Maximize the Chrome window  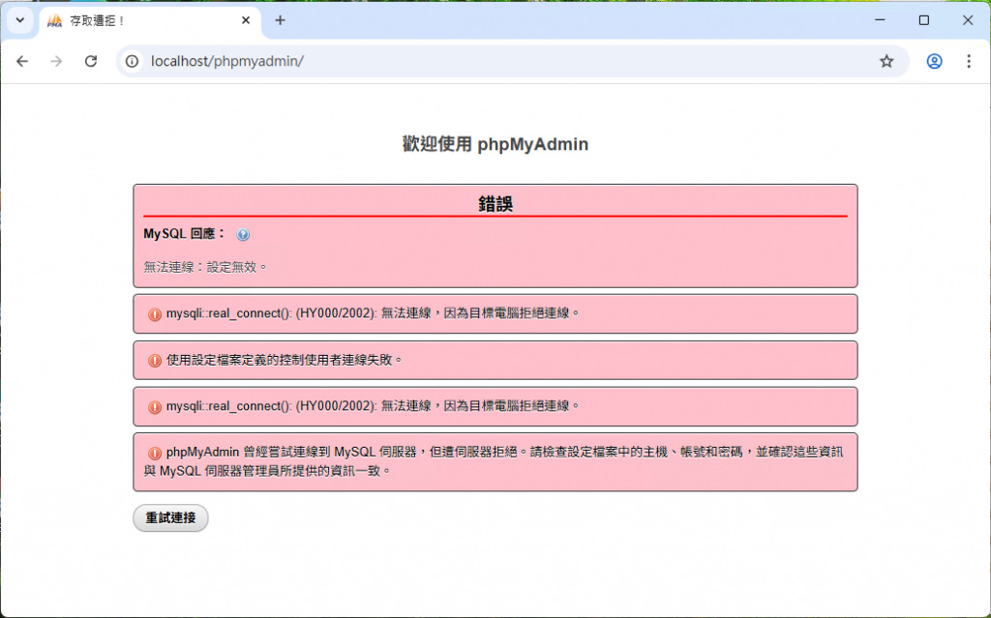[x=924, y=20]
